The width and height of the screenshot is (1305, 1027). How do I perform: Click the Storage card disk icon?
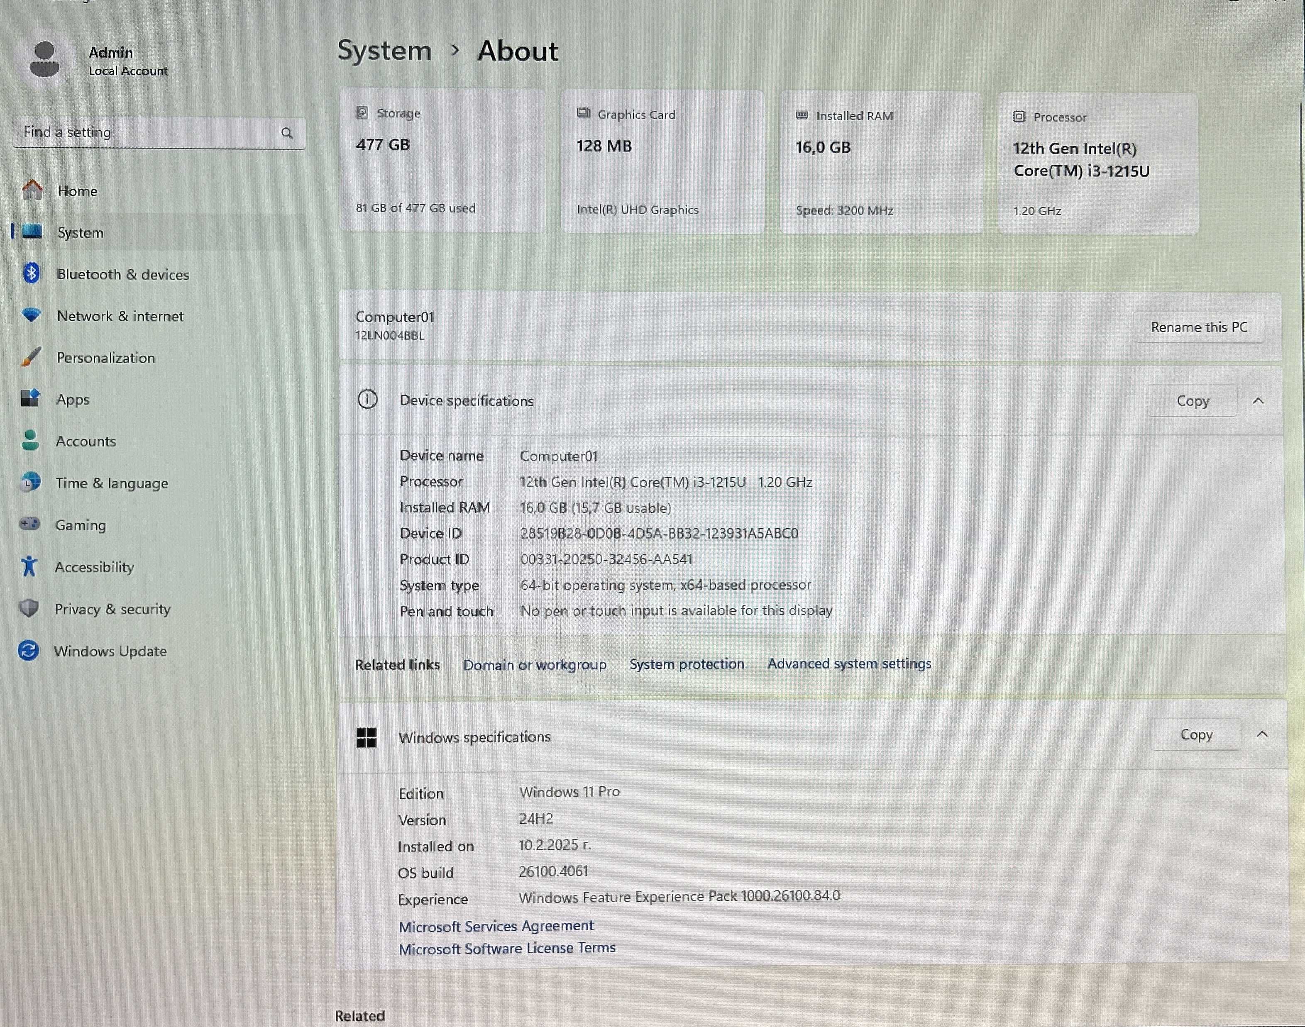click(362, 112)
